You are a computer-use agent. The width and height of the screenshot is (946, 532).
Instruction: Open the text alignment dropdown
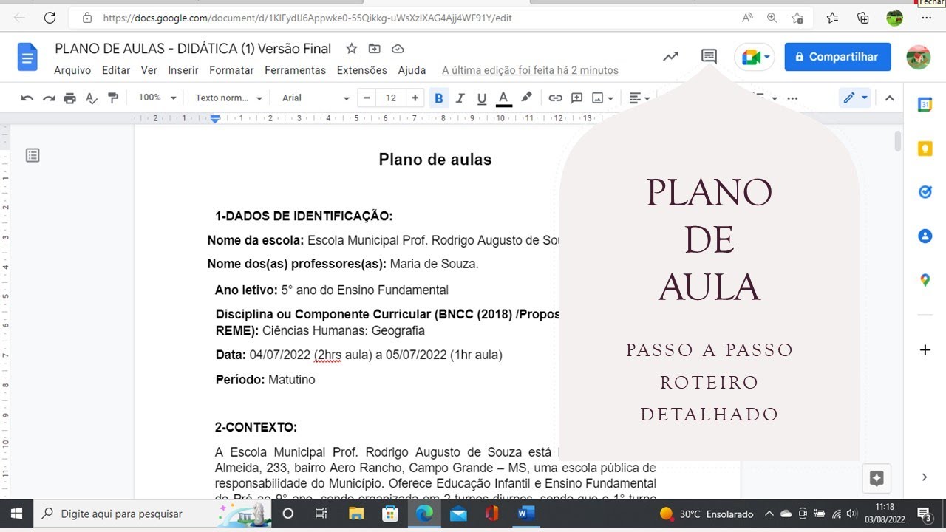(639, 98)
